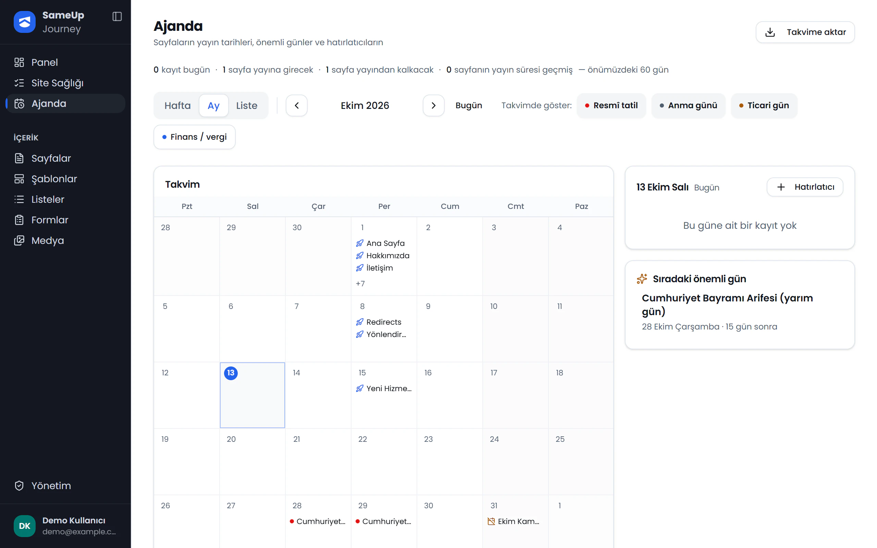Go to previous month with left chevron
This screenshot has width=877, height=548.
click(296, 105)
